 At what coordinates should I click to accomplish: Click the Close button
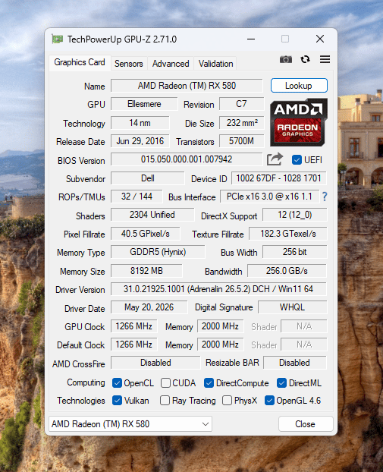306,424
